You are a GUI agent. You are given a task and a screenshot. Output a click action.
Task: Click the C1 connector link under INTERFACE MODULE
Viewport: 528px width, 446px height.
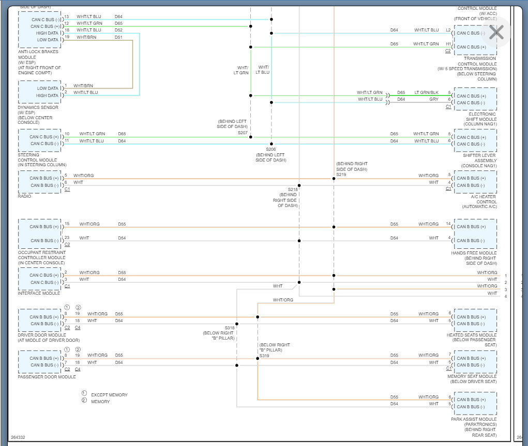(x=67, y=286)
